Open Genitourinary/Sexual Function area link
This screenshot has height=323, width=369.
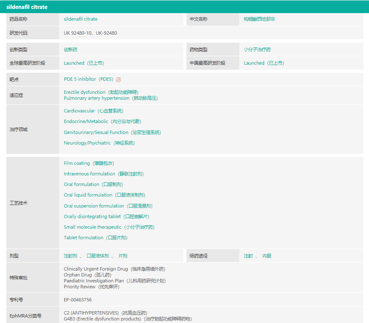pyautogui.click(x=112, y=132)
